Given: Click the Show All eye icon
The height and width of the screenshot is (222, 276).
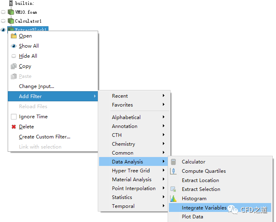Looking at the screenshot, I should pyautogui.click(x=14, y=46).
